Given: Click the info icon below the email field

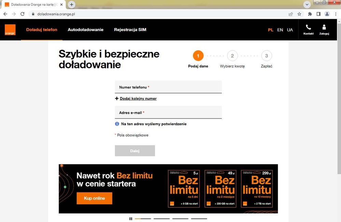Looking at the screenshot, I should [x=117, y=124].
